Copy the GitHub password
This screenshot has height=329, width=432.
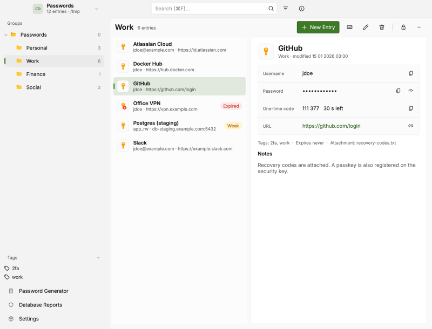click(x=398, y=91)
